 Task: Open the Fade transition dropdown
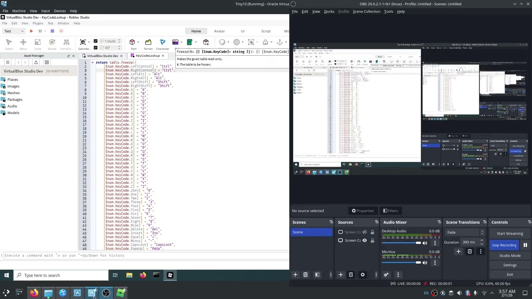tap(464, 233)
